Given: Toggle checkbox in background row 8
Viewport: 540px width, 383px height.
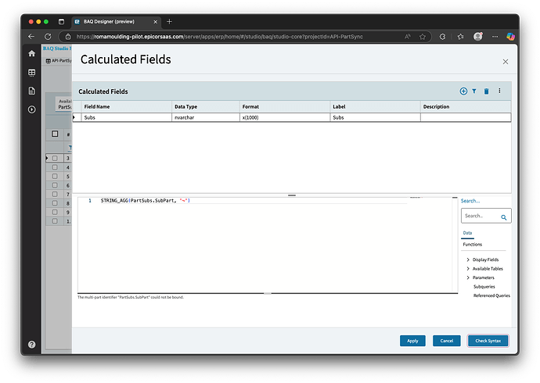Looking at the screenshot, I should [x=55, y=203].
